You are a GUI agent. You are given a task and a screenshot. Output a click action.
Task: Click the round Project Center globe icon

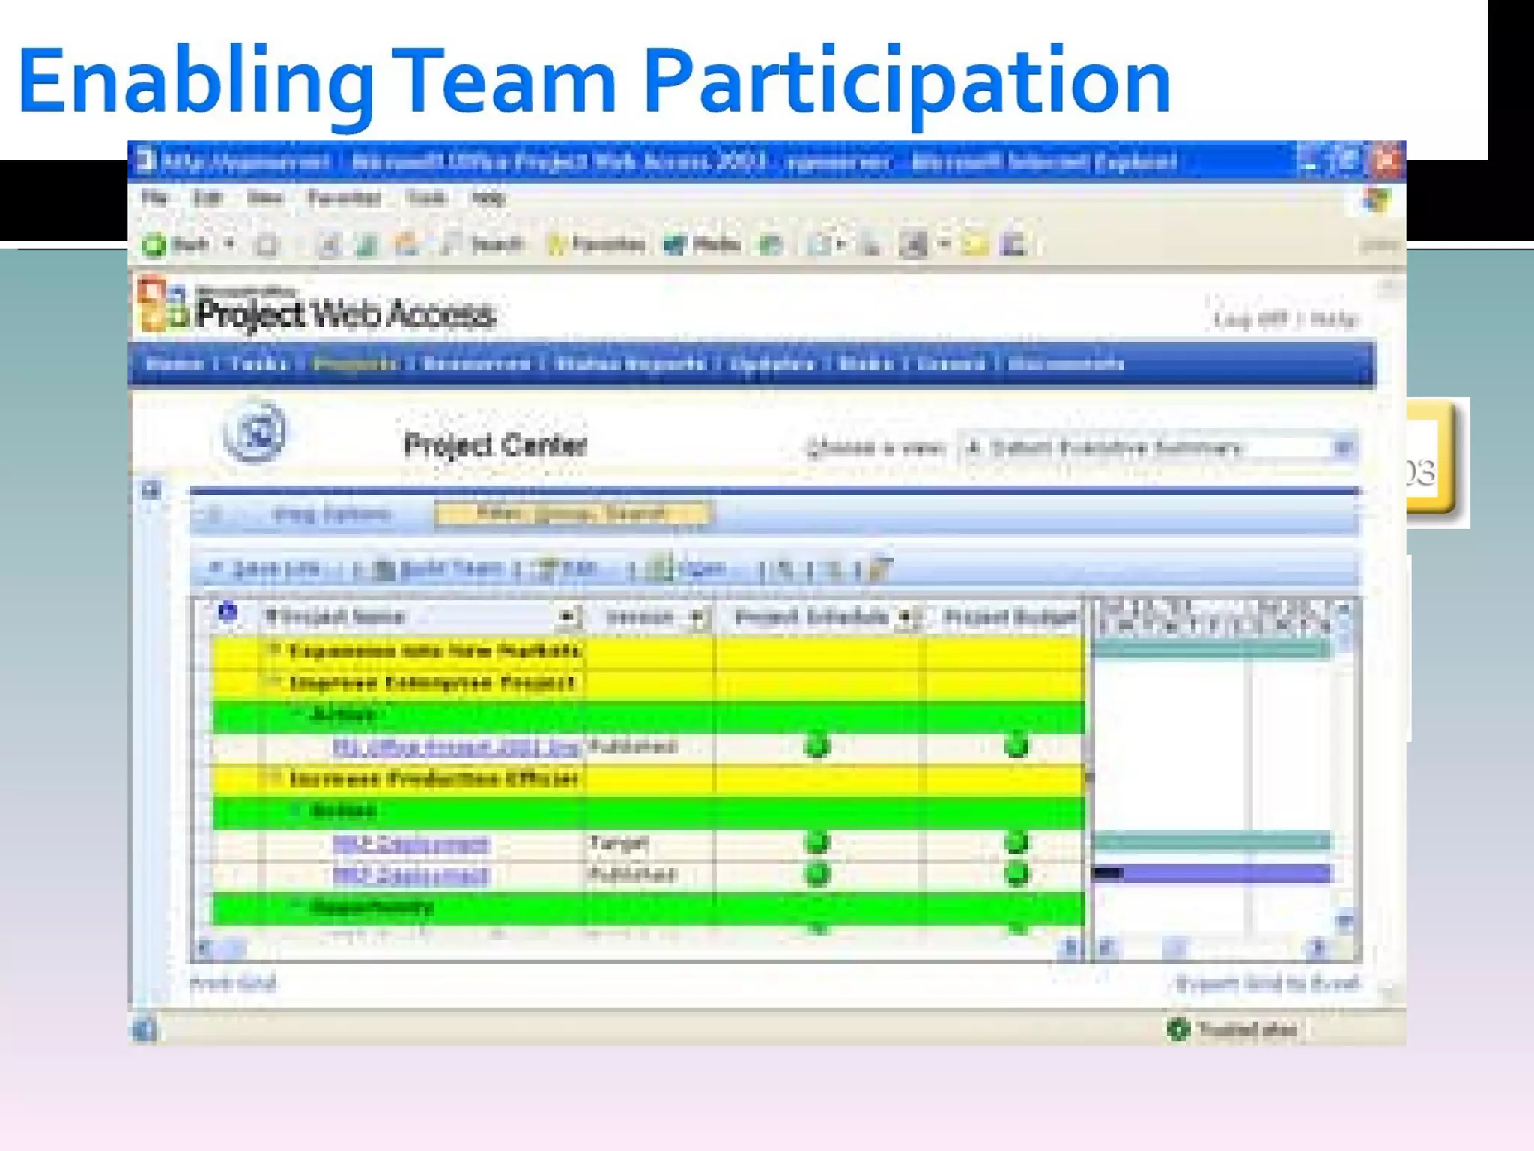(255, 433)
